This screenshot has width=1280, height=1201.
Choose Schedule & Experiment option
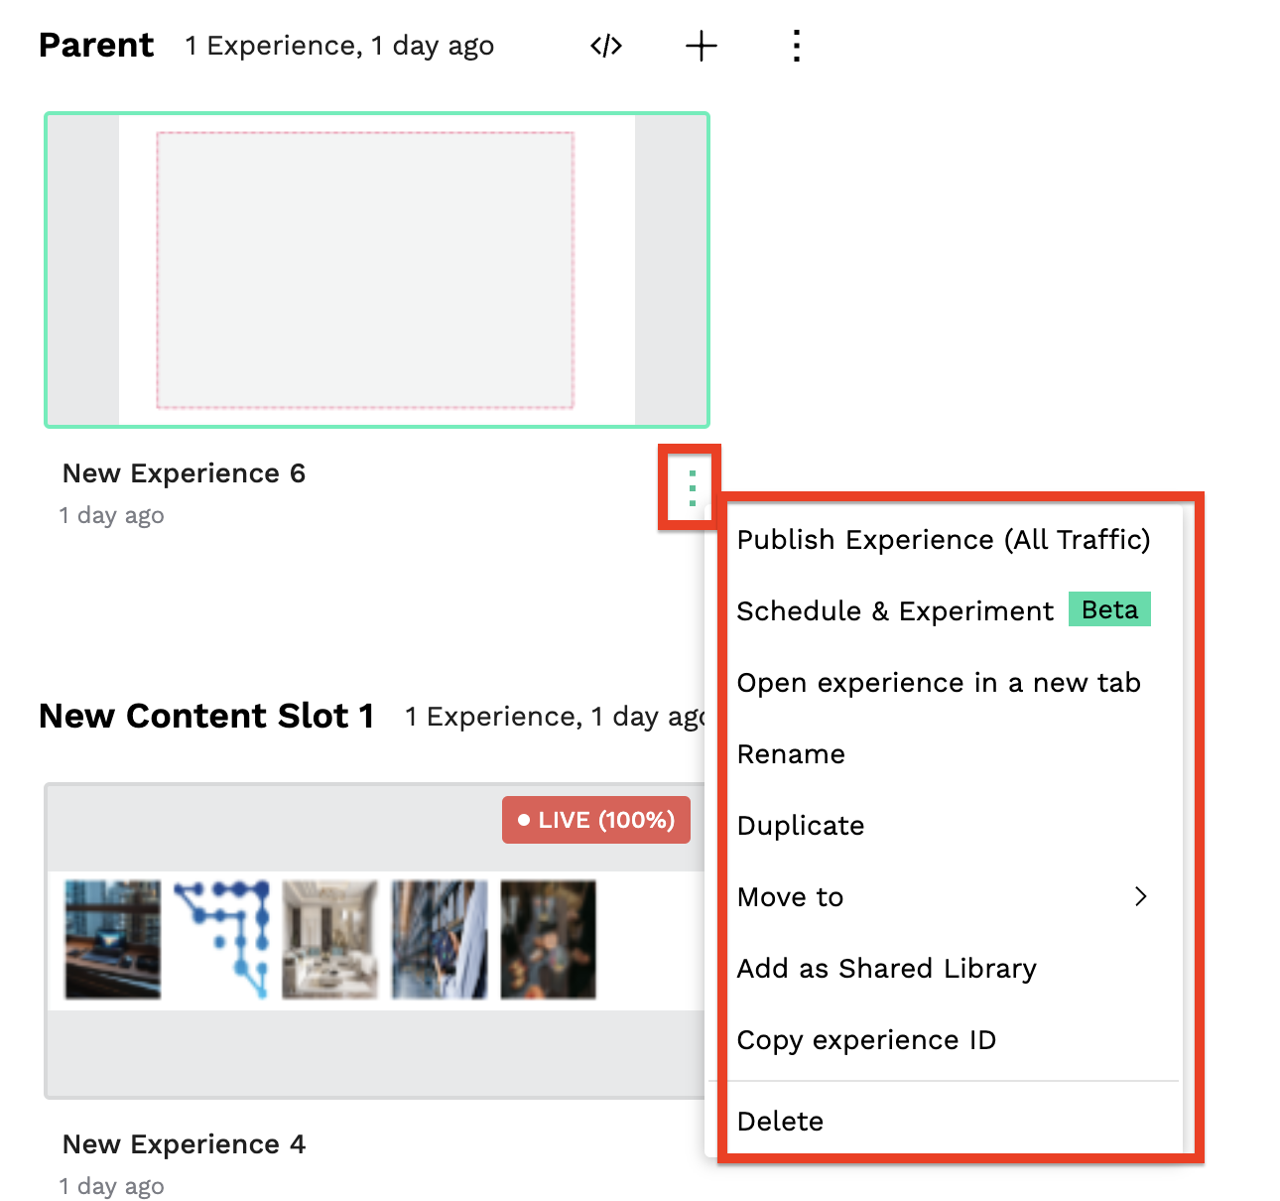pyautogui.click(x=895, y=610)
